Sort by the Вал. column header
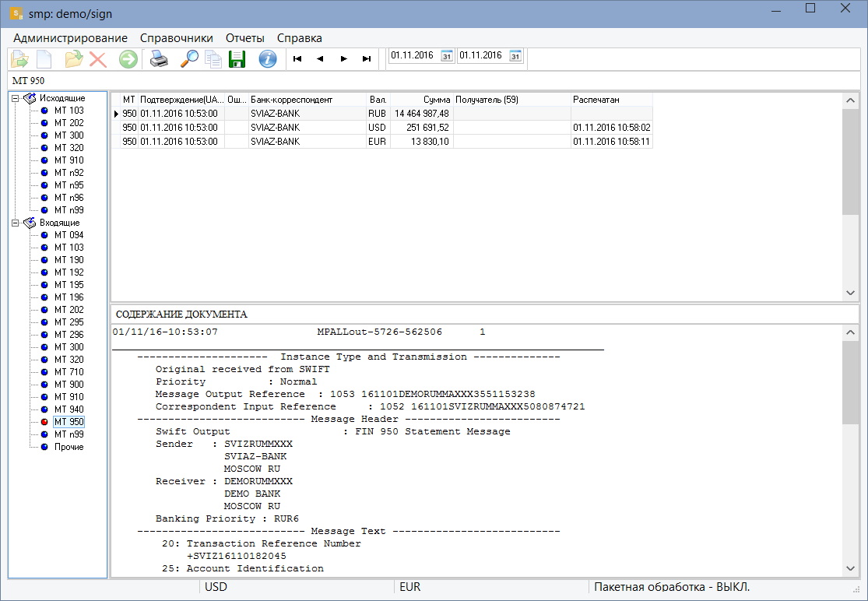 (x=378, y=100)
